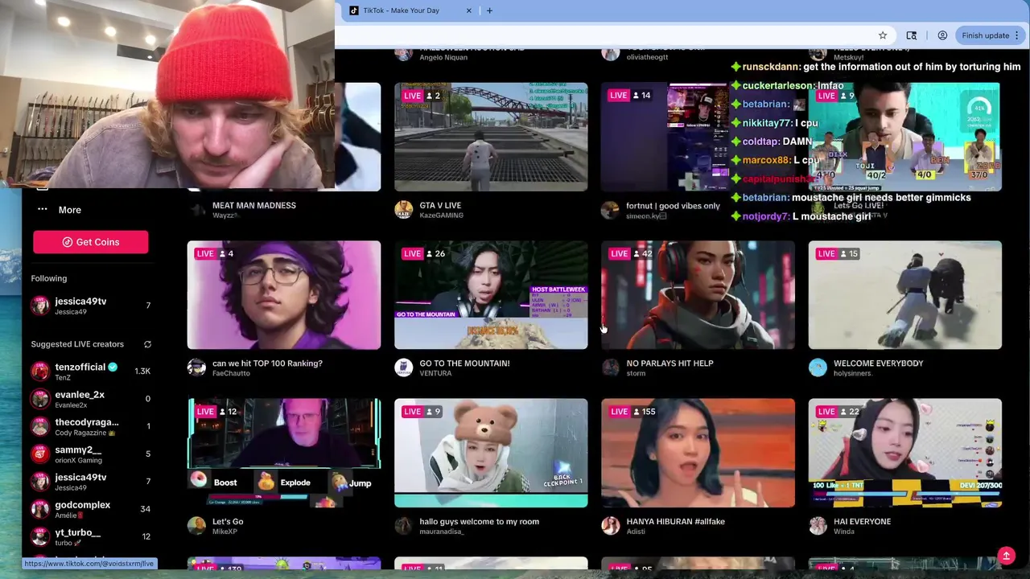Open yt_turbo__ suggested creator
This screenshot has height=579, width=1030.
click(x=90, y=536)
